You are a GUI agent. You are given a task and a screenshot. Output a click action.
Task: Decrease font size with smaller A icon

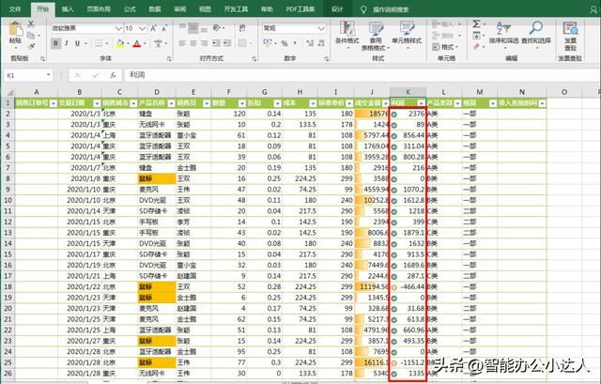[x=164, y=28]
